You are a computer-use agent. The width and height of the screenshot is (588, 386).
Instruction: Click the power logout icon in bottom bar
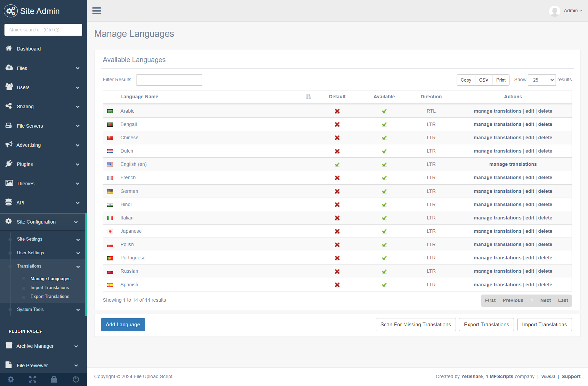(x=76, y=379)
